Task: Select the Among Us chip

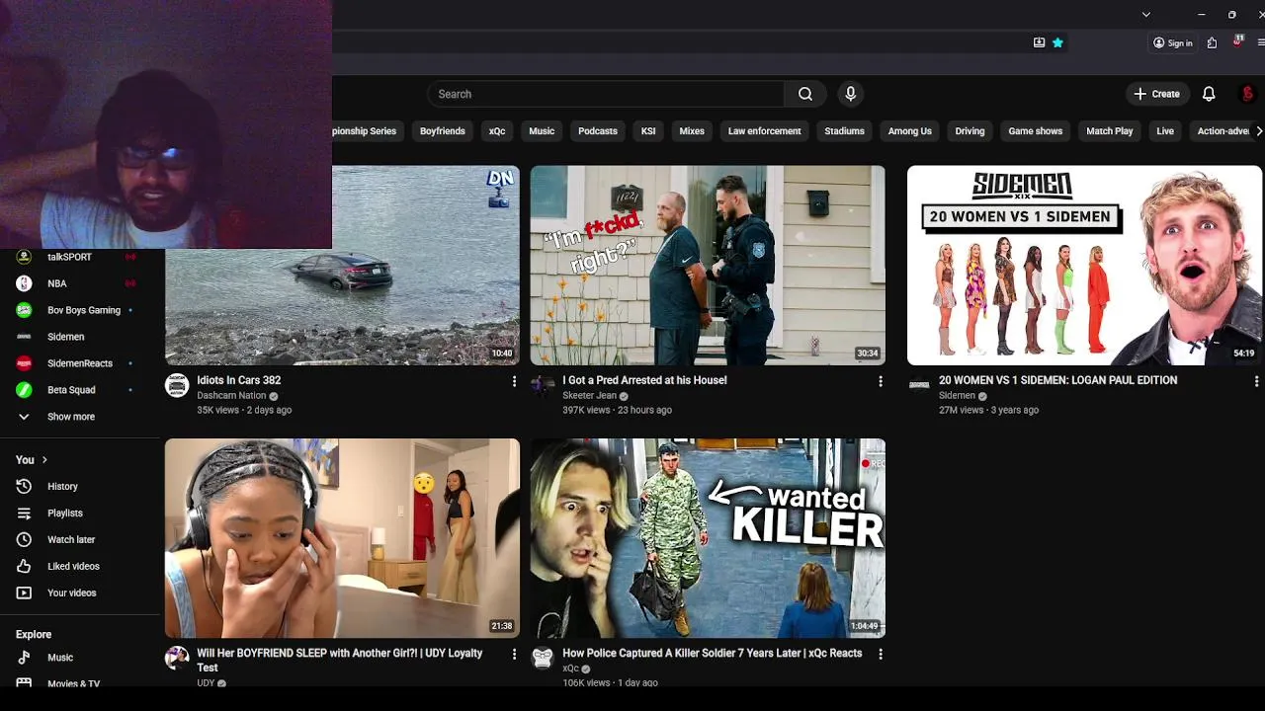Action: [x=909, y=131]
